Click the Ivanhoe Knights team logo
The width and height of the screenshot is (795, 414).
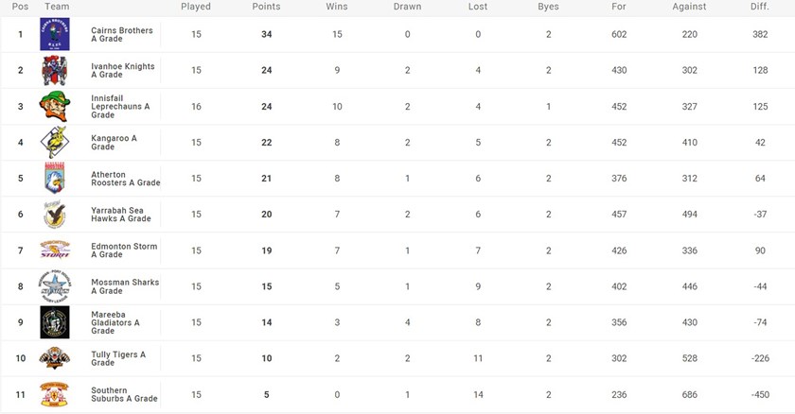tap(54, 71)
